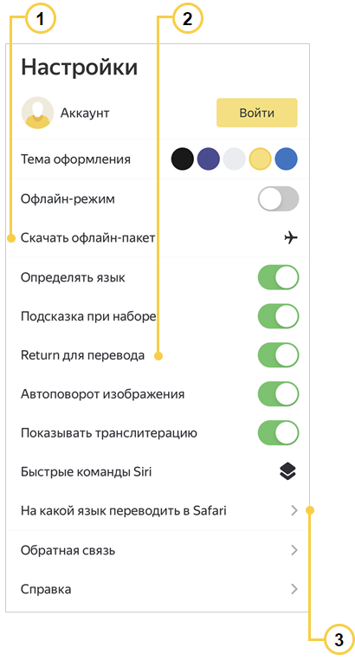Click the numbered callout marker 2
355x661 pixels.
(188, 19)
